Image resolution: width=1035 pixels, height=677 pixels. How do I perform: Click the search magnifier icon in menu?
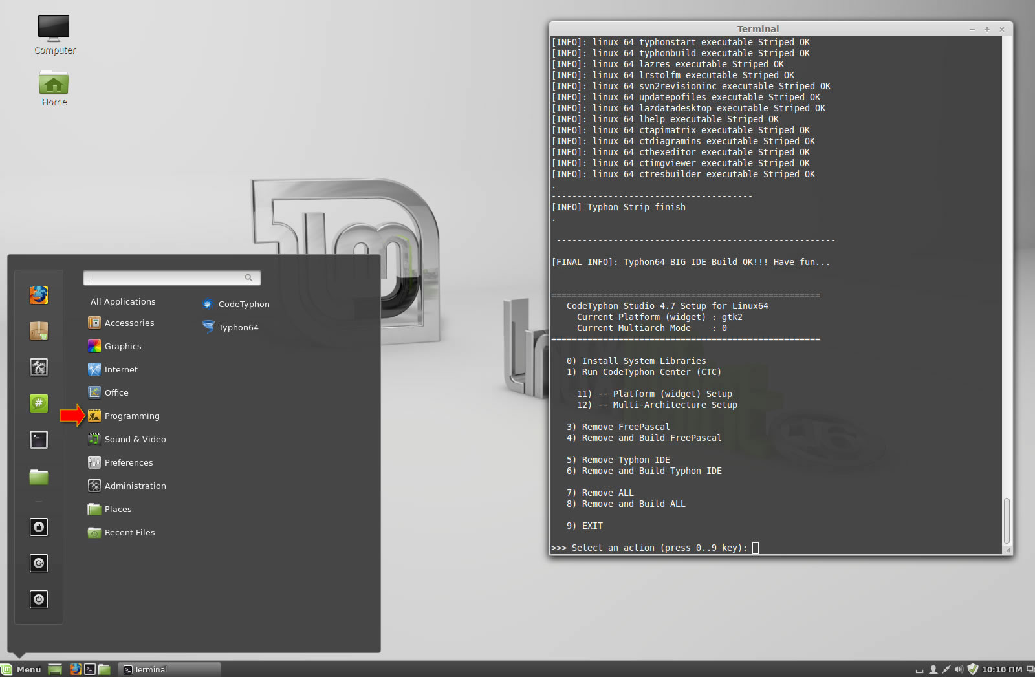[x=248, y=277]
